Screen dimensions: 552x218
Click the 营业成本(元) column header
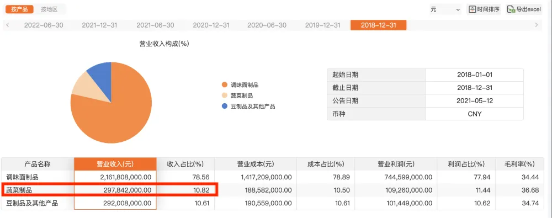[256, 164]
